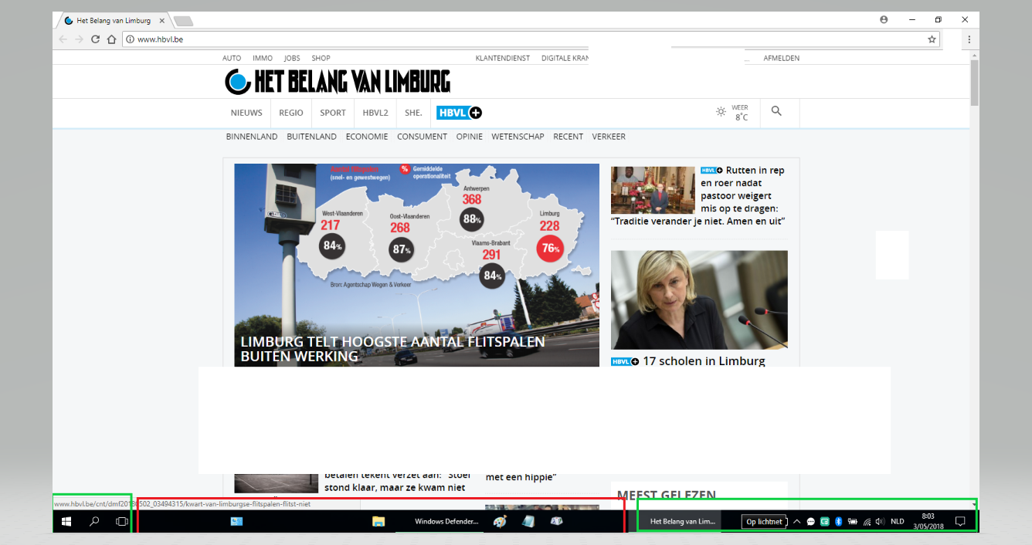Open the NLD keyboard language selector
Screen dimensions: 1032x545
coord(897,522)
